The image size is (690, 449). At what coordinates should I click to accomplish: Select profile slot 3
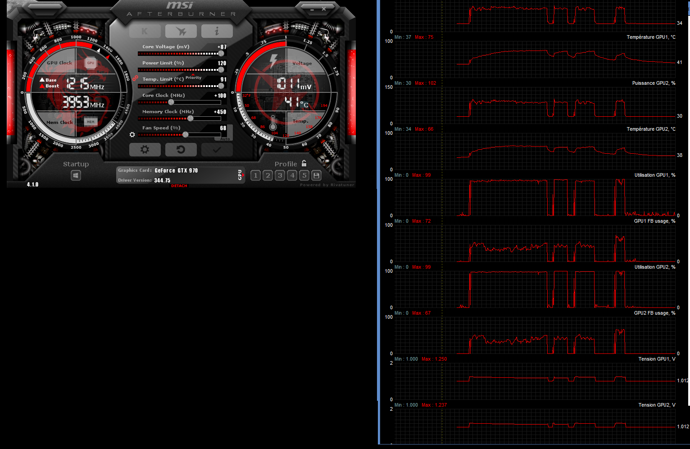point(280,175)
